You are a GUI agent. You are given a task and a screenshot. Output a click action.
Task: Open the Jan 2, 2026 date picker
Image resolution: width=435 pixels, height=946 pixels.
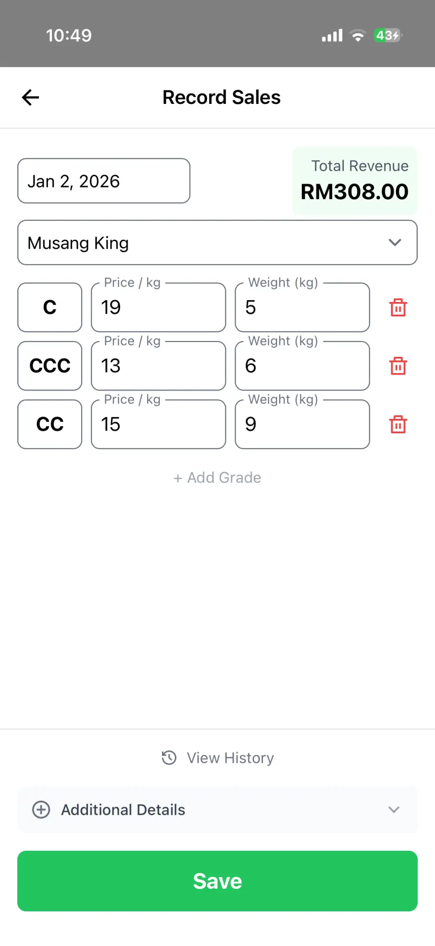point(104,181)
